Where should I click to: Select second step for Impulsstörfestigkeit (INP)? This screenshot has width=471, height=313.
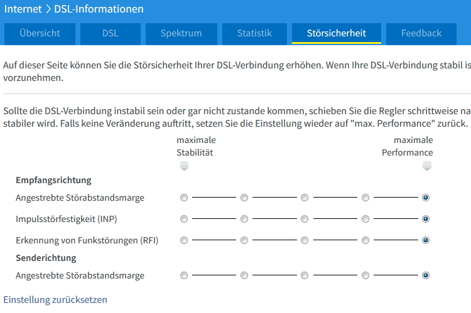click(x=244, y=219)
